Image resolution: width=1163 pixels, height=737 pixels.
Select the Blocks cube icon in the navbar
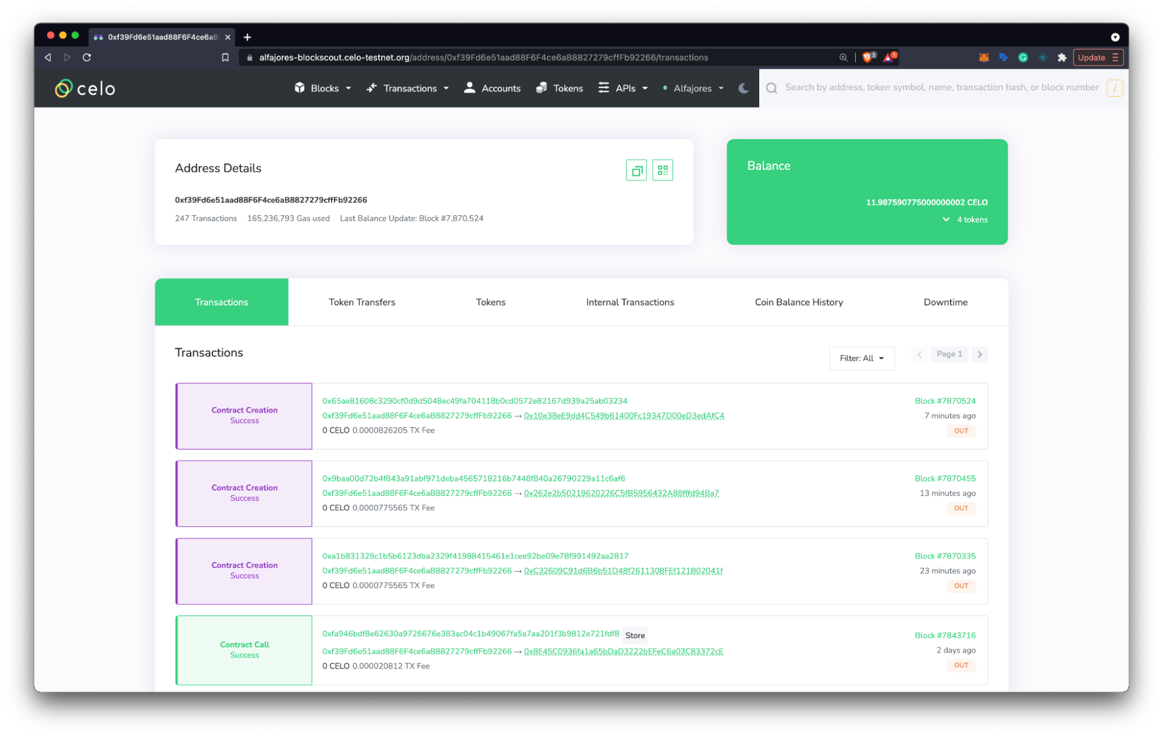299,88
